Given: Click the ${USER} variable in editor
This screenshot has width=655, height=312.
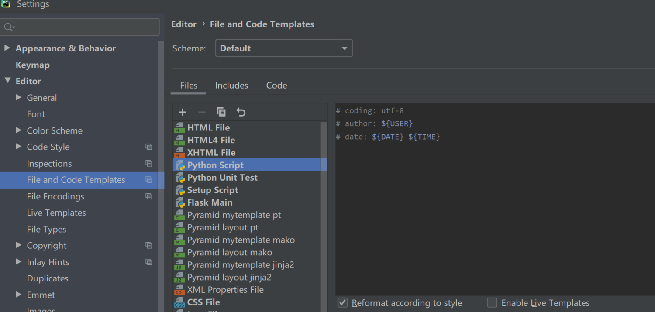Looking at the screenshot, I should 397,123.
